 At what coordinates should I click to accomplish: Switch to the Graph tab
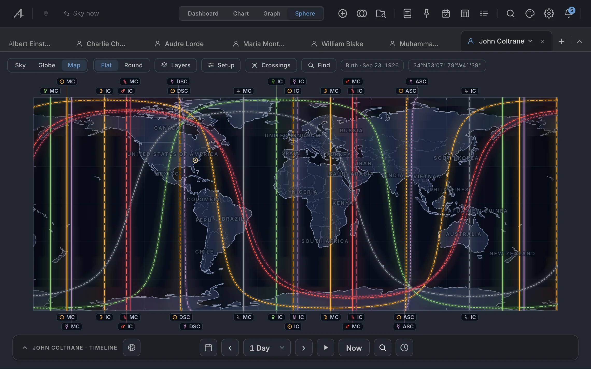click(x=272, y=13)
